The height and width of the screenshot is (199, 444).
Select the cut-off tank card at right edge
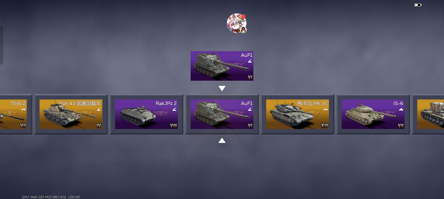point(428,114)
